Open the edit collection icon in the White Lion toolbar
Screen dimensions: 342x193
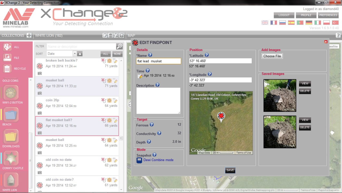click(105, 35)
